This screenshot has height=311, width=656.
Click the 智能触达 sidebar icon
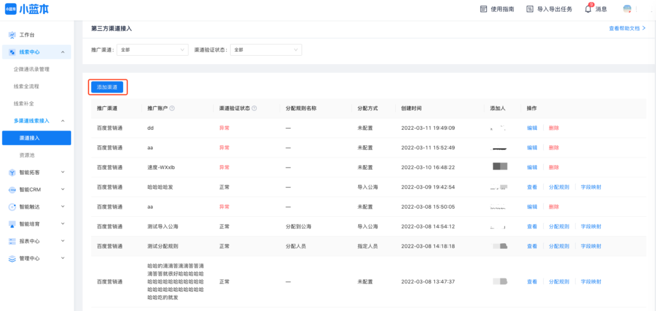(x=12, y=207)
